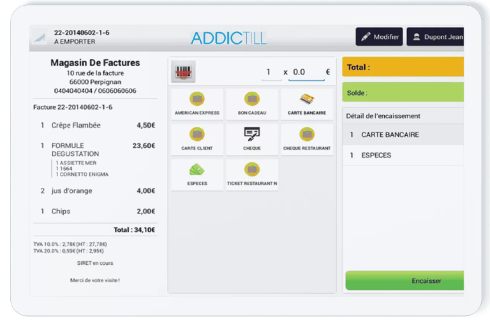The height and width of the screenshot is (323, 490).
Task: Click the yellow Total bar
Action: 403,67
